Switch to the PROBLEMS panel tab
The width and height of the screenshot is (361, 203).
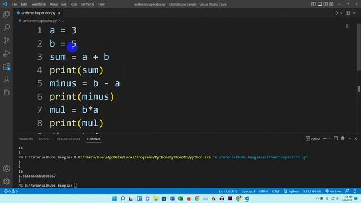25,139
